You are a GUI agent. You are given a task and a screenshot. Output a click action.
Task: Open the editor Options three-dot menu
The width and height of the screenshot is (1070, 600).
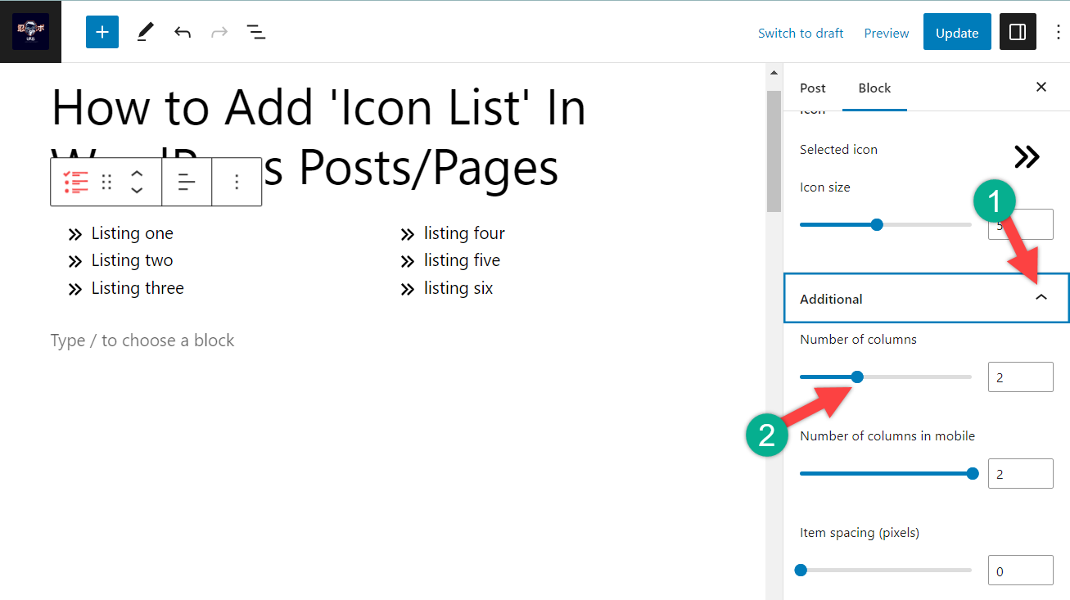click(1059, 33)
